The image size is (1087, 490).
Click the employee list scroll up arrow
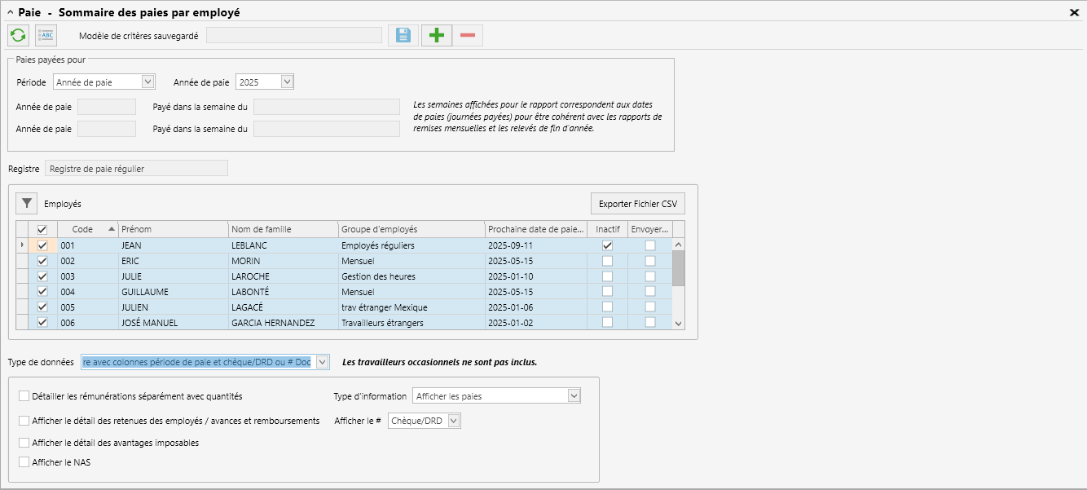pos(678,244)
